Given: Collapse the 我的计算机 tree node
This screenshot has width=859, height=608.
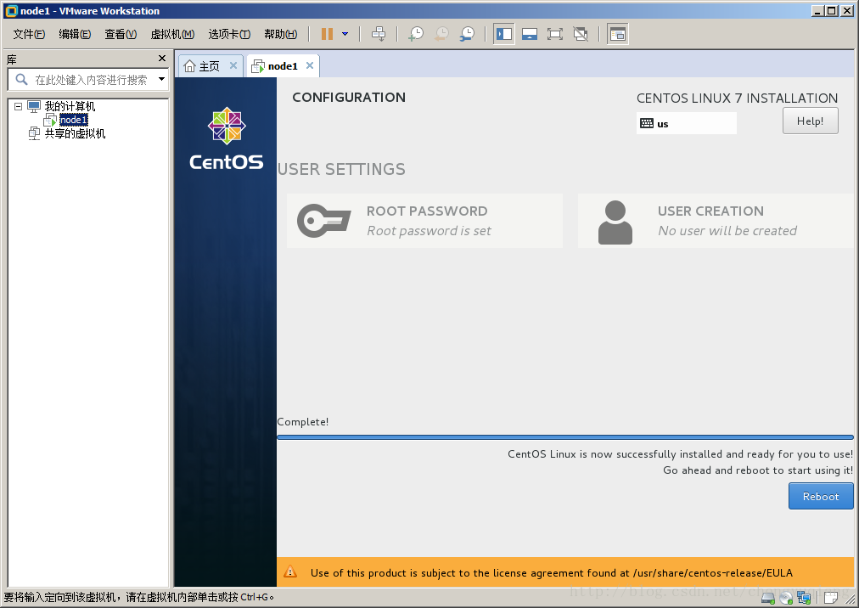Looking at the screenshot, I should 18,106.
